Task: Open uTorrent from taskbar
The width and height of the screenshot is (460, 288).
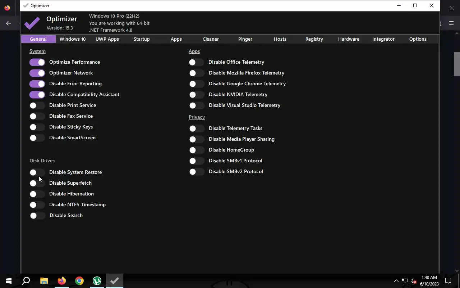Action: (x=97, y=281)
